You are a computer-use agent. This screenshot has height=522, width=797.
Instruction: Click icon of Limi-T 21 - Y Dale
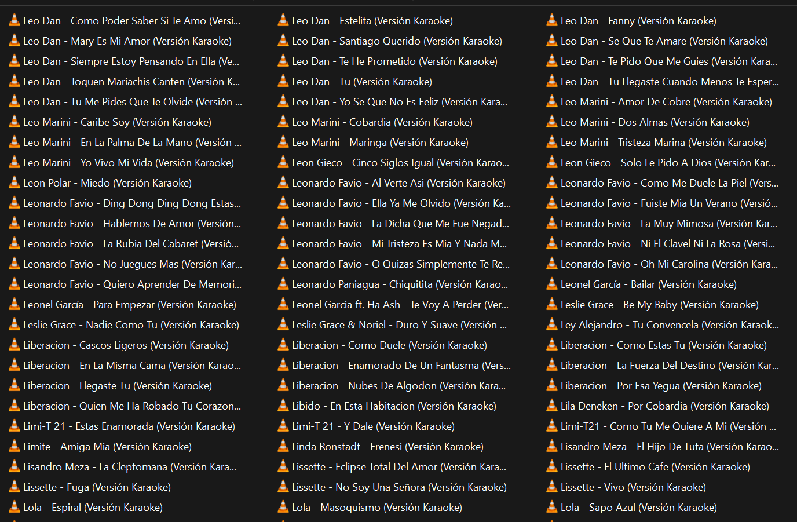click(283, 426)
